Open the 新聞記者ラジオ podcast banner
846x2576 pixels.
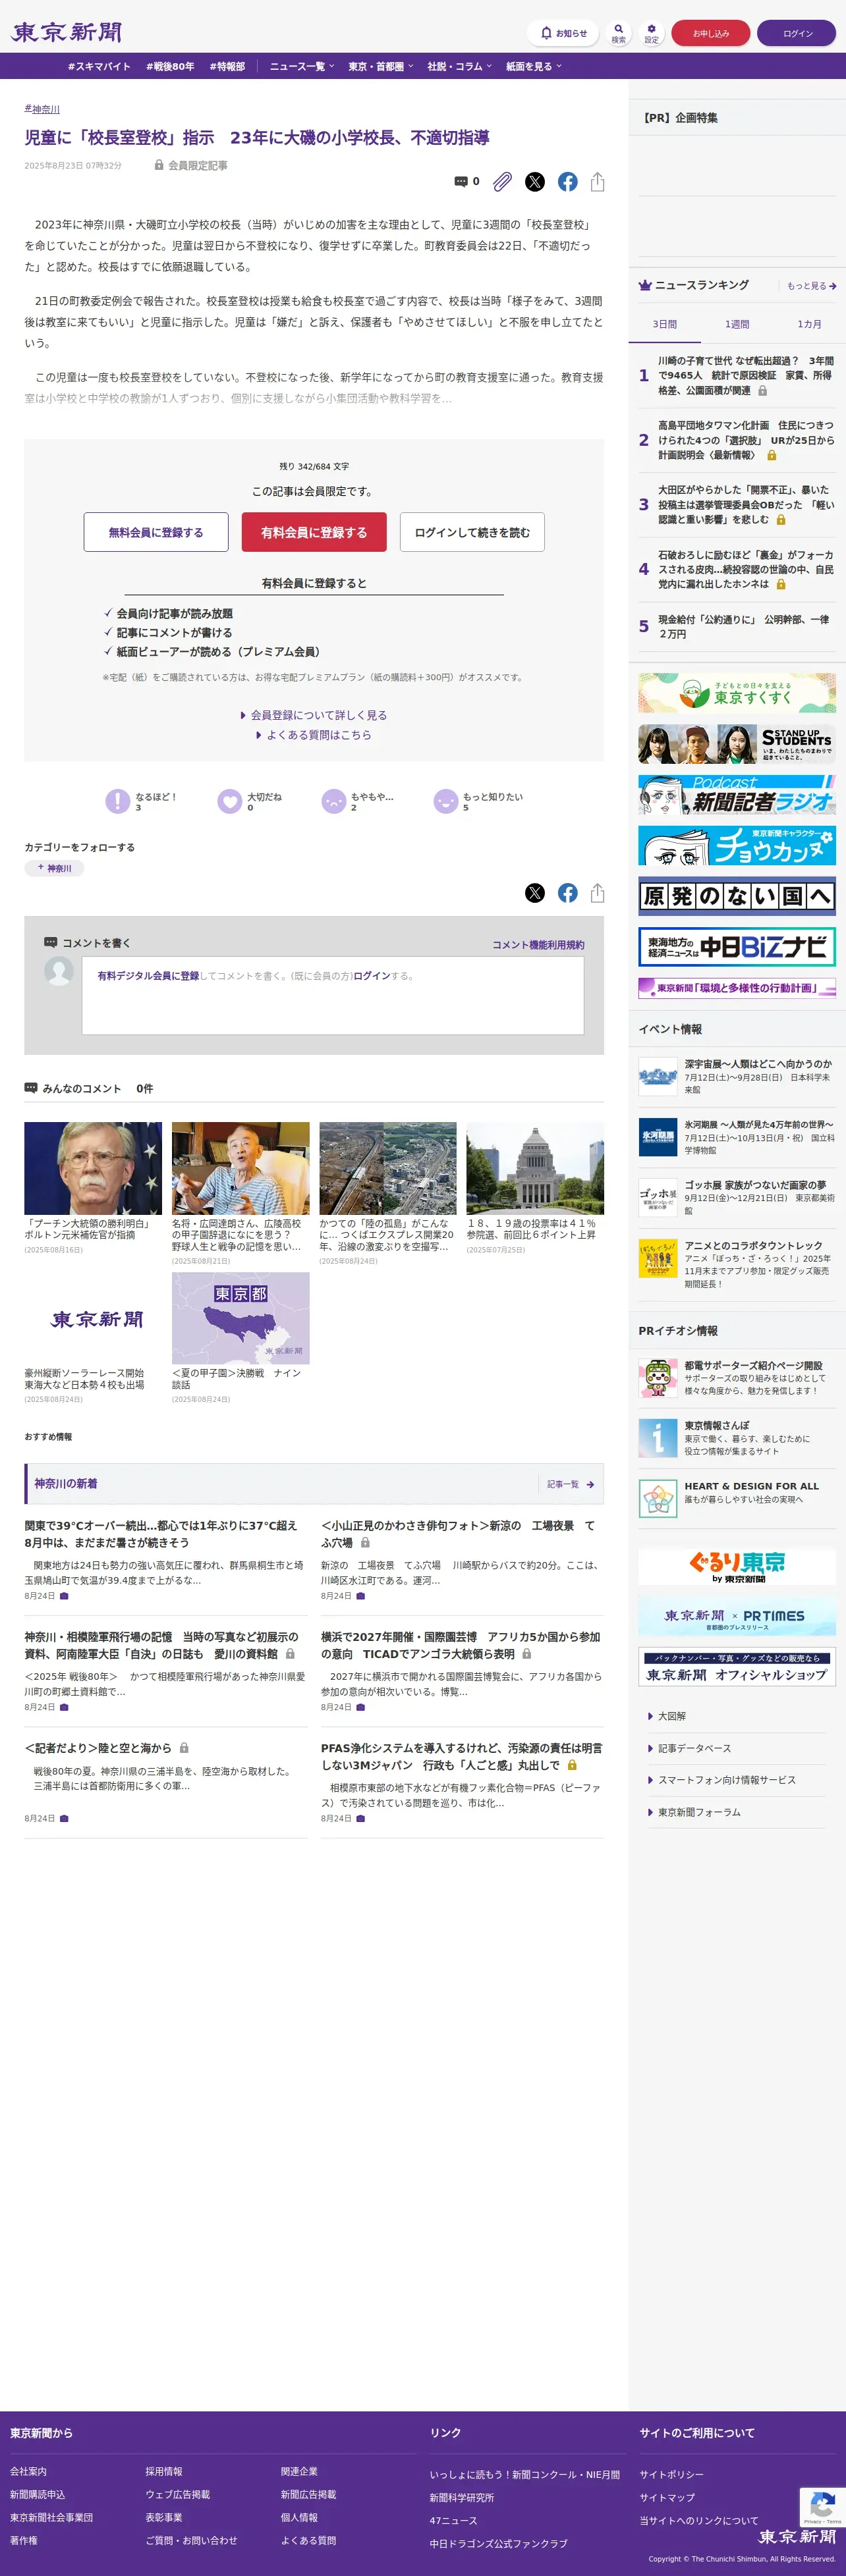[737, 795]
